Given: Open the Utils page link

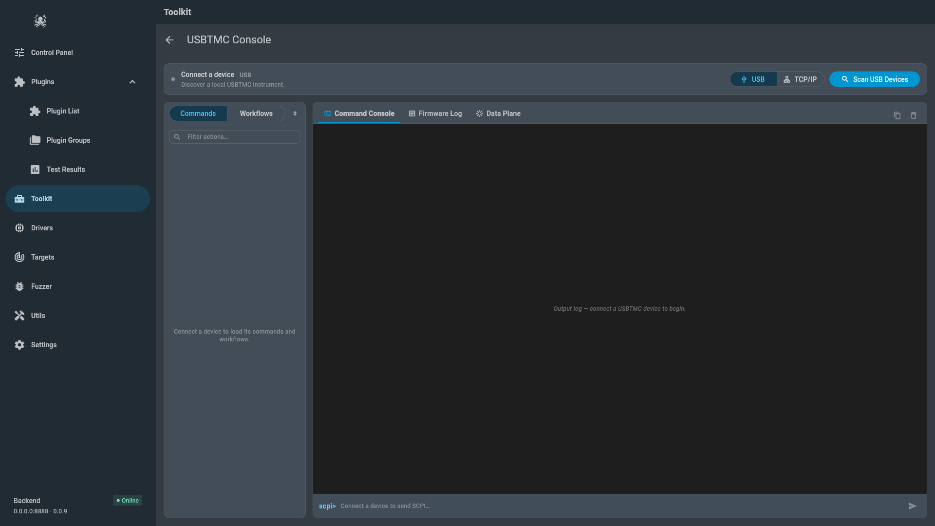Looking at the screenshot, I should pos(78,316).
